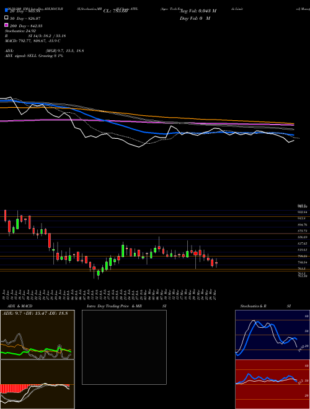Screen dimensions: 310x409
Task: Click the blue 20 Day EMA legend swatch
Action: coord(6,10)
